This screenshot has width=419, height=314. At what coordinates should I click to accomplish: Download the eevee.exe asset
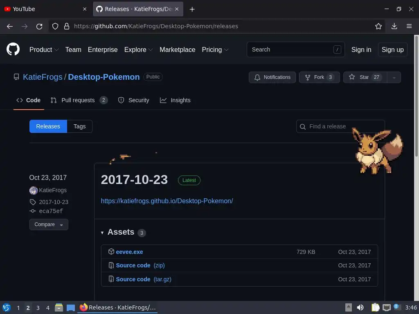129,252
